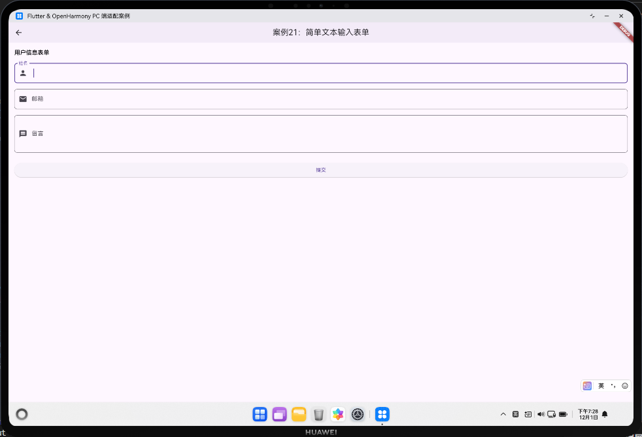The width and height of the screenshot is (642, 437).
Task: Toggle input language on the 英 indicator
Action: coord(601,386)
